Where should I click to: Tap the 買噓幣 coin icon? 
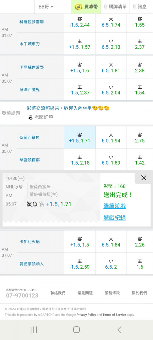(x=78, y=7)
